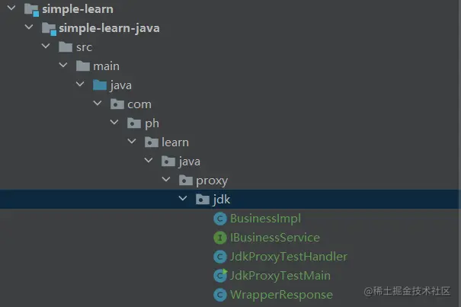
Task: Click the com package folder icon
Action: 117,104
